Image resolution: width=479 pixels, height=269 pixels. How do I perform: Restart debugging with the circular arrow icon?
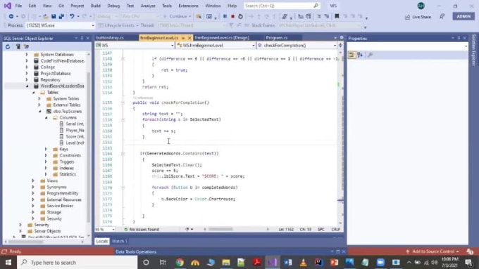240,16
